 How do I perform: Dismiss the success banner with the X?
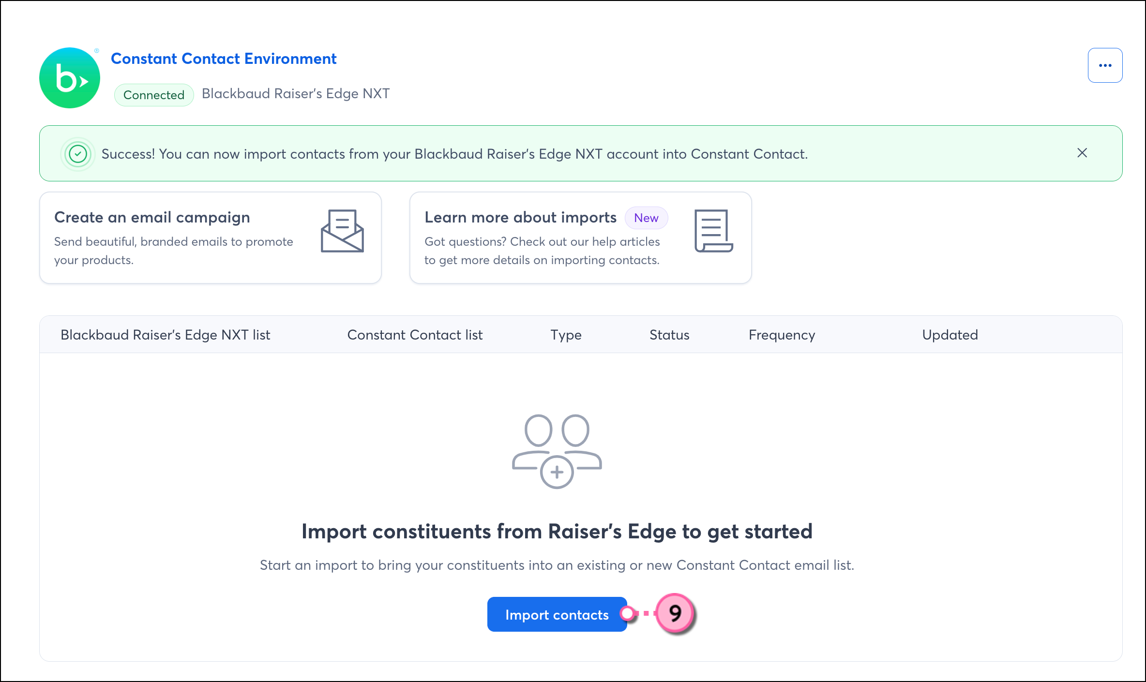click(1082, 153)
